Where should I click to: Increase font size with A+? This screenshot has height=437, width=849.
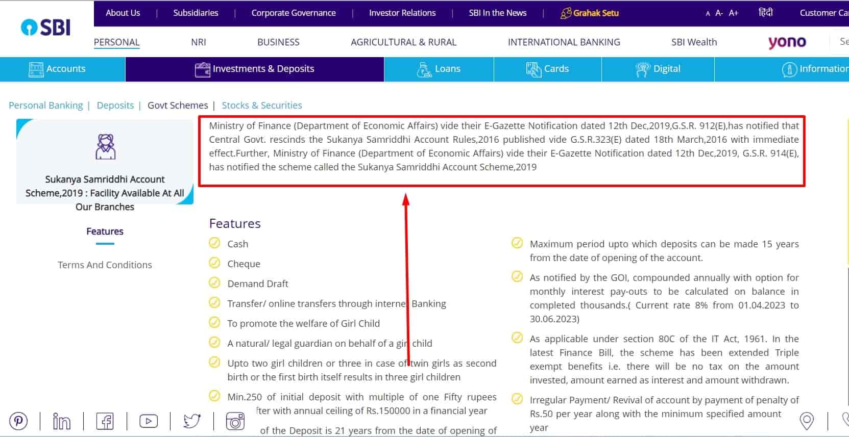[734, 13]
